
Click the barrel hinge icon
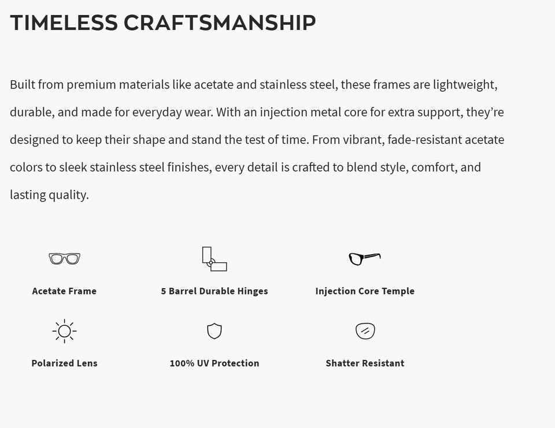click(214, 259)
